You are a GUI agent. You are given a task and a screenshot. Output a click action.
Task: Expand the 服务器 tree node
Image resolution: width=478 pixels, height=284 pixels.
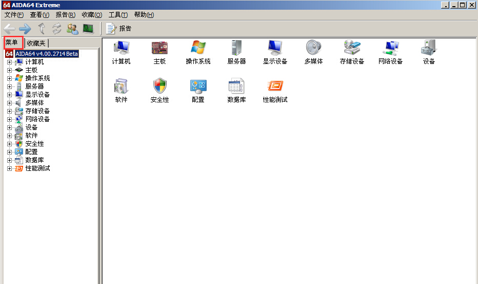click(x=9, y=86)
